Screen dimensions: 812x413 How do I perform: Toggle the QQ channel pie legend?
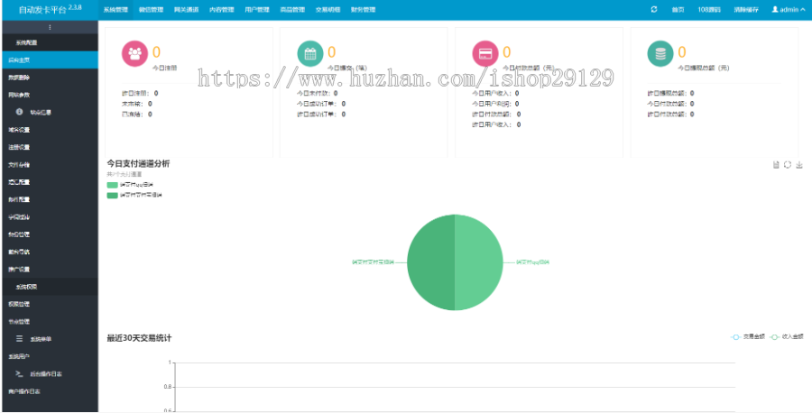coord(130,185)
